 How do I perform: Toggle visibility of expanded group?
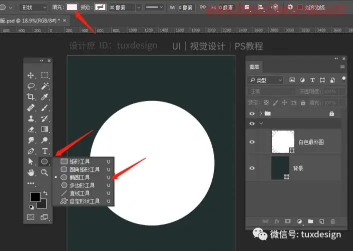point(252,123)
